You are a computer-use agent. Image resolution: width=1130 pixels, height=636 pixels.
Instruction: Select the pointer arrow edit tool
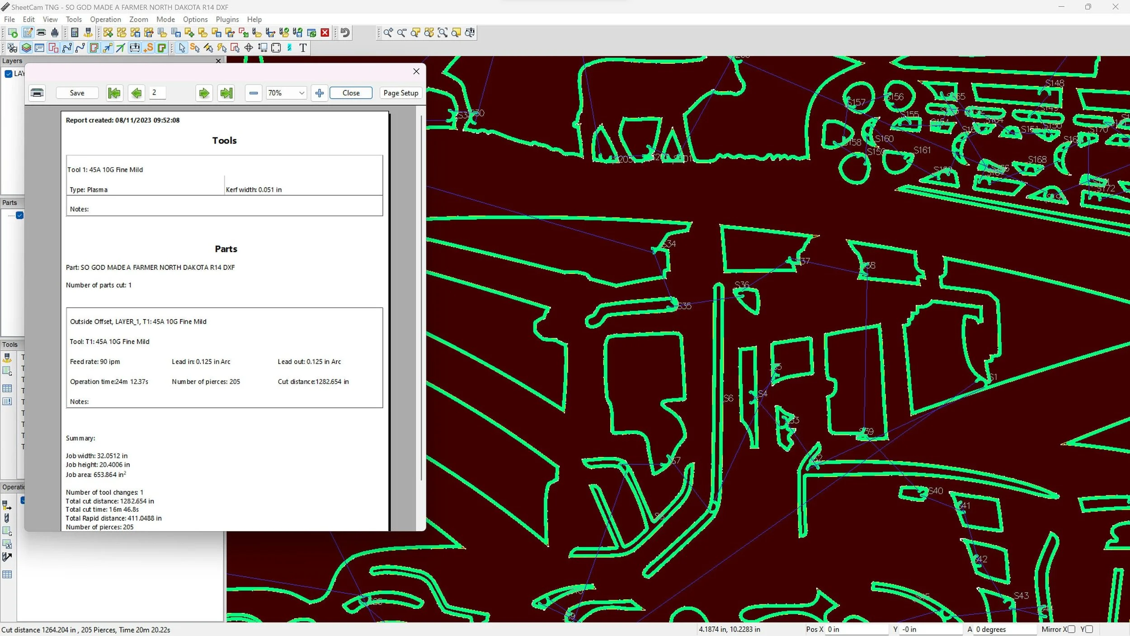tap(182, 47)
